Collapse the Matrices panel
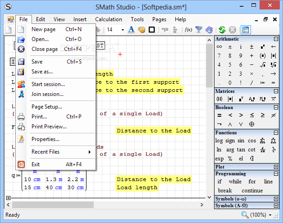Image resolution: width=283 pixels, height=223 pixels. tap(276, 91)
